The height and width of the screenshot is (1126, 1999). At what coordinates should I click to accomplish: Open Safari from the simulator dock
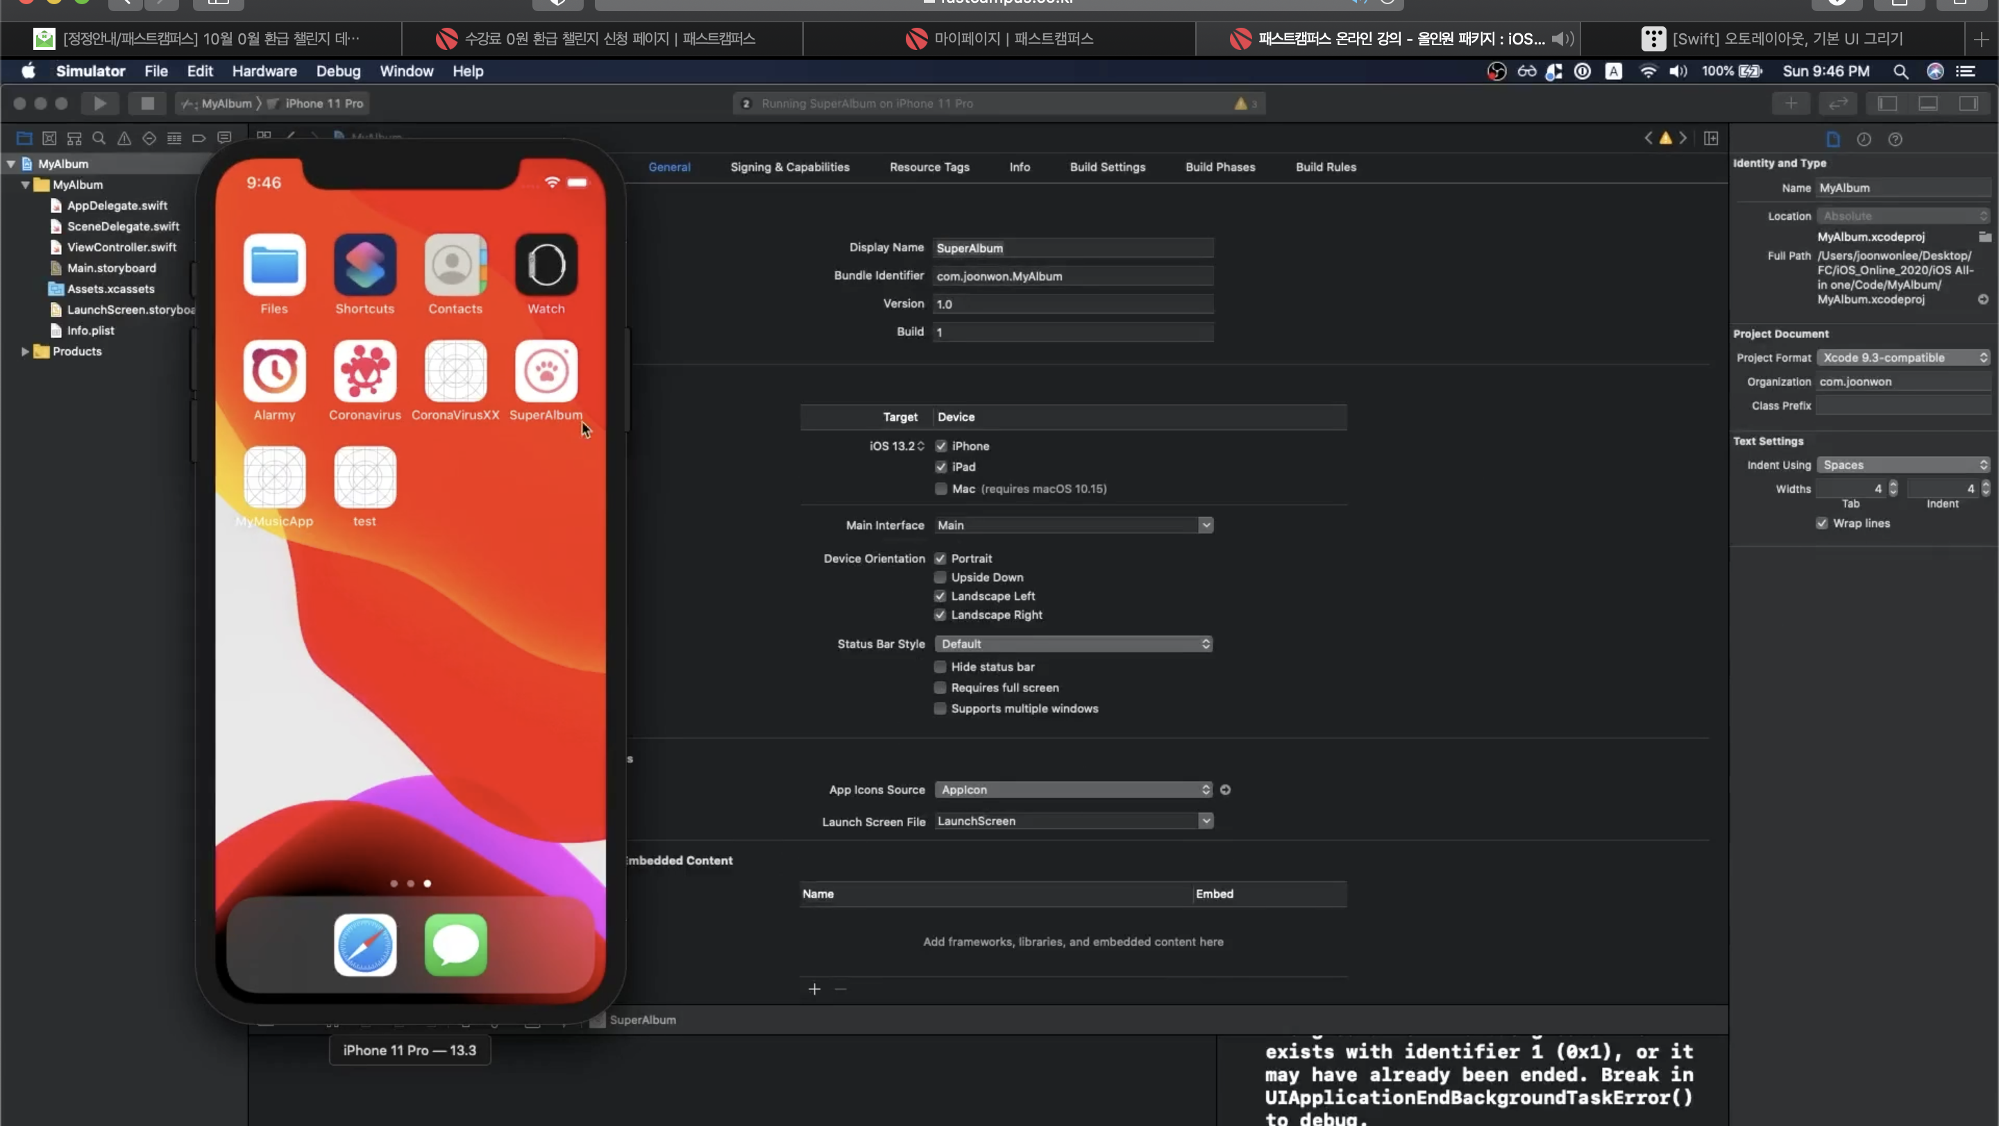[364, 944]
